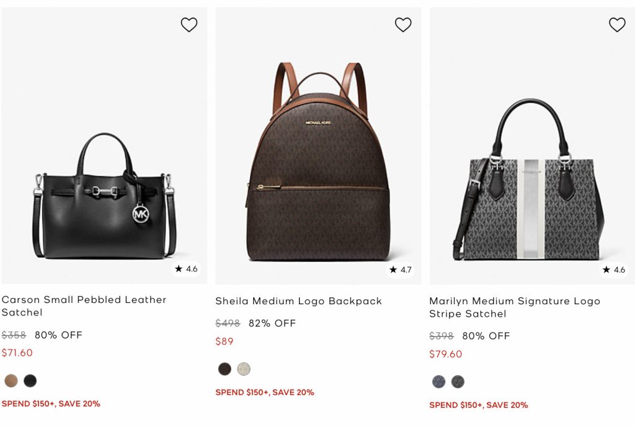Open Sheila Medium Logo Backpack title link

[298, 301]
